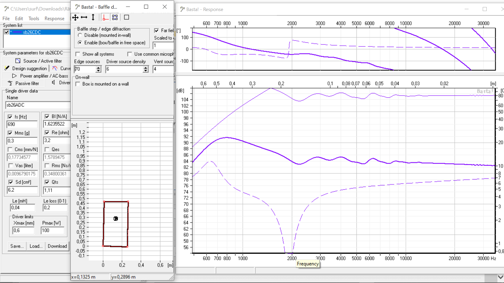The image size is (504, 283).
Task: Toggle the Far field checkbox
Action: point(156,30)
